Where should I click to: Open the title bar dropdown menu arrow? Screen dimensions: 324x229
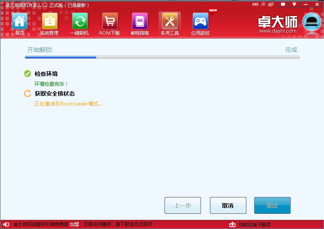pyautogui.click(x=294, y=4)
